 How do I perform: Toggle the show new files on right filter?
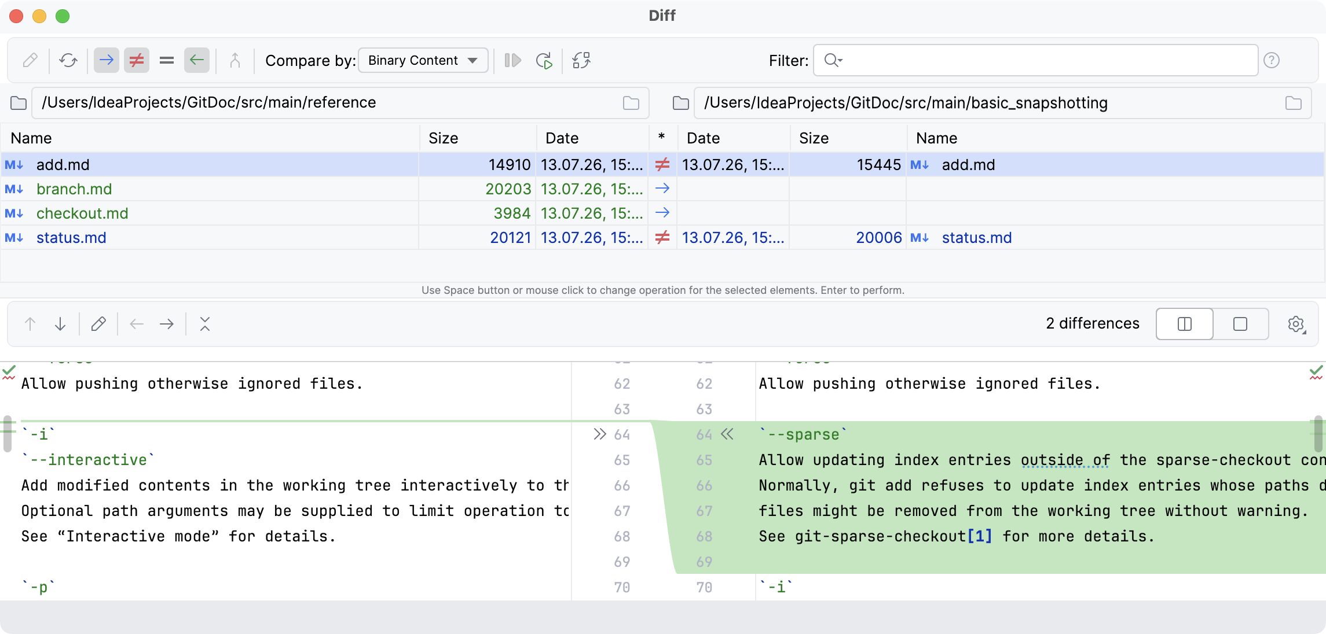click(x=197, y=60)
